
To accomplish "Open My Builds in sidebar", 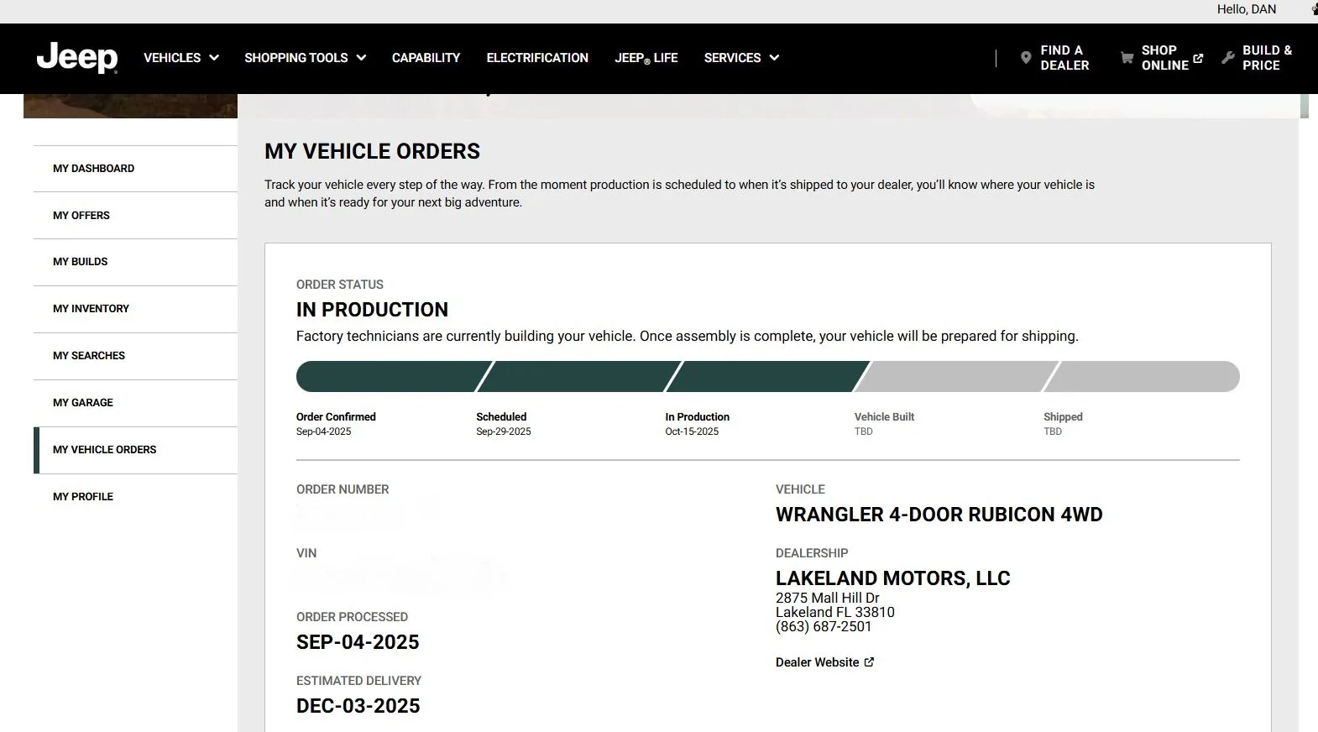I will [135, 262].
